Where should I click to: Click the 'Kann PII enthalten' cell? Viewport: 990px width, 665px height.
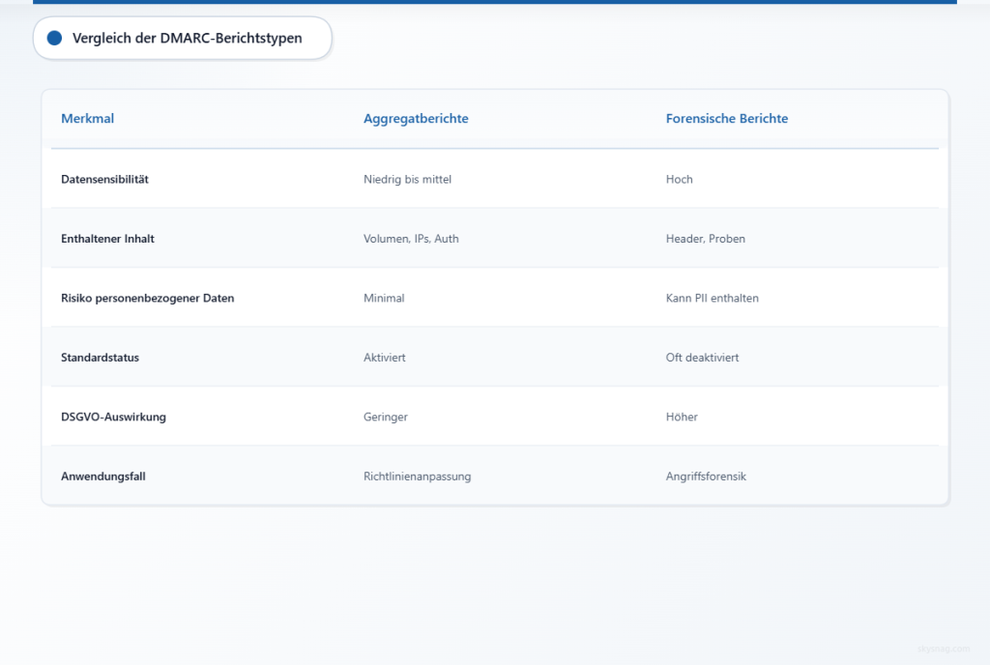(713, 298)
